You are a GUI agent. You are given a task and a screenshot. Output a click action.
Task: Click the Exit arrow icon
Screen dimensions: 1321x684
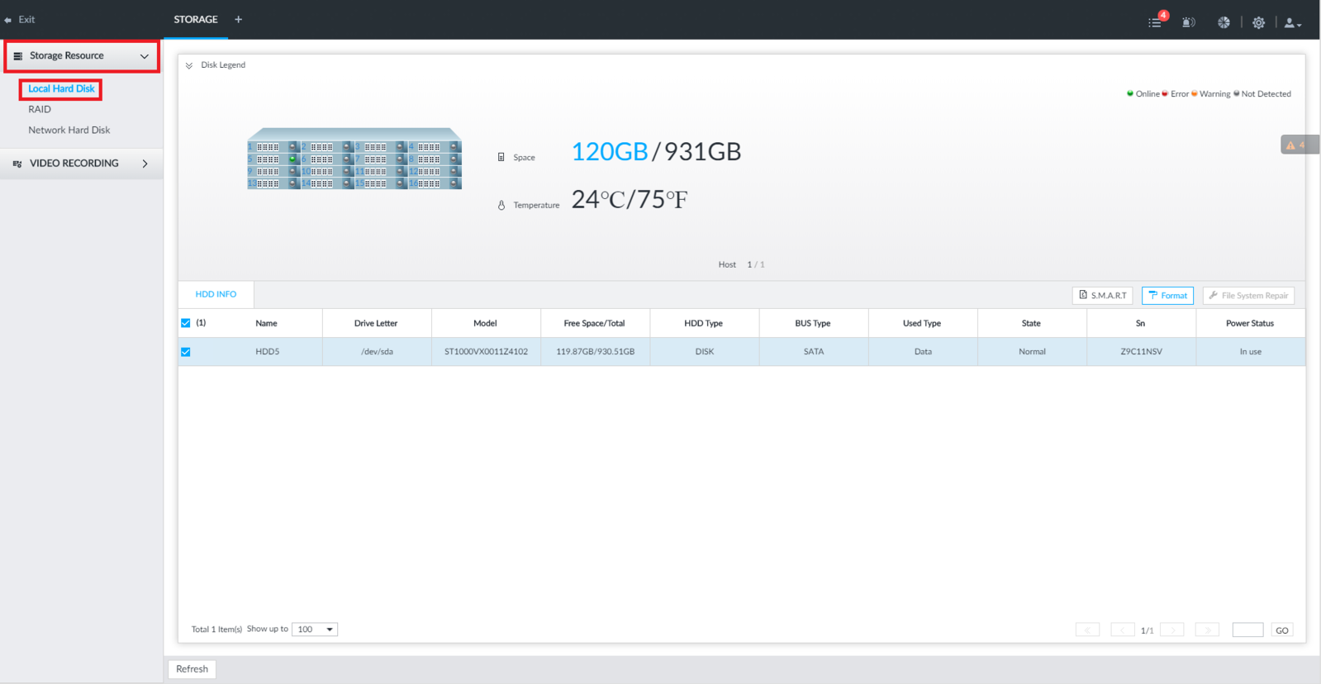7,20
